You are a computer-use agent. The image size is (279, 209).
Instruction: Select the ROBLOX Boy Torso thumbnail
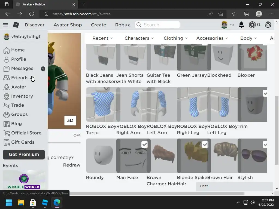click(101, 104)
